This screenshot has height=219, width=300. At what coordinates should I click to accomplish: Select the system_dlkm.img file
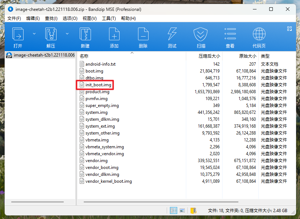103,119
